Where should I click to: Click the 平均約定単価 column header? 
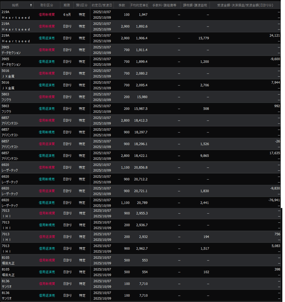point(139,5)
